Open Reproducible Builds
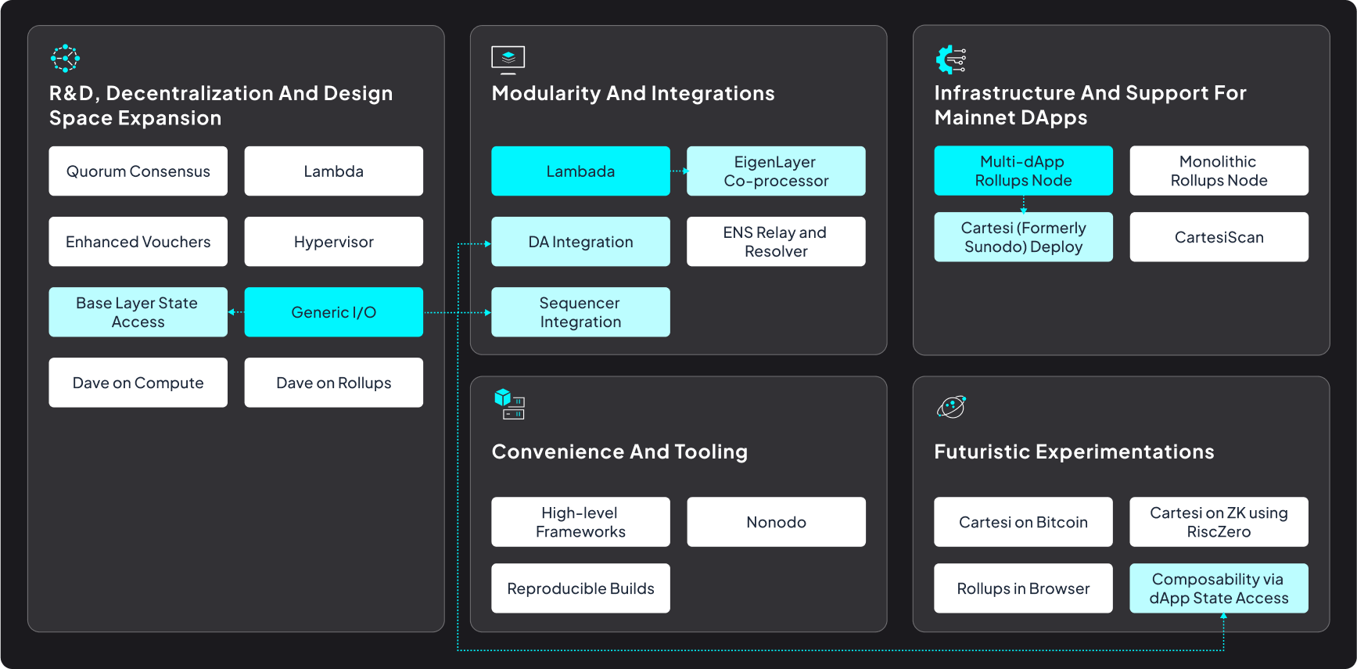This screenshot has height=669, width=1357. pos(581,588)
